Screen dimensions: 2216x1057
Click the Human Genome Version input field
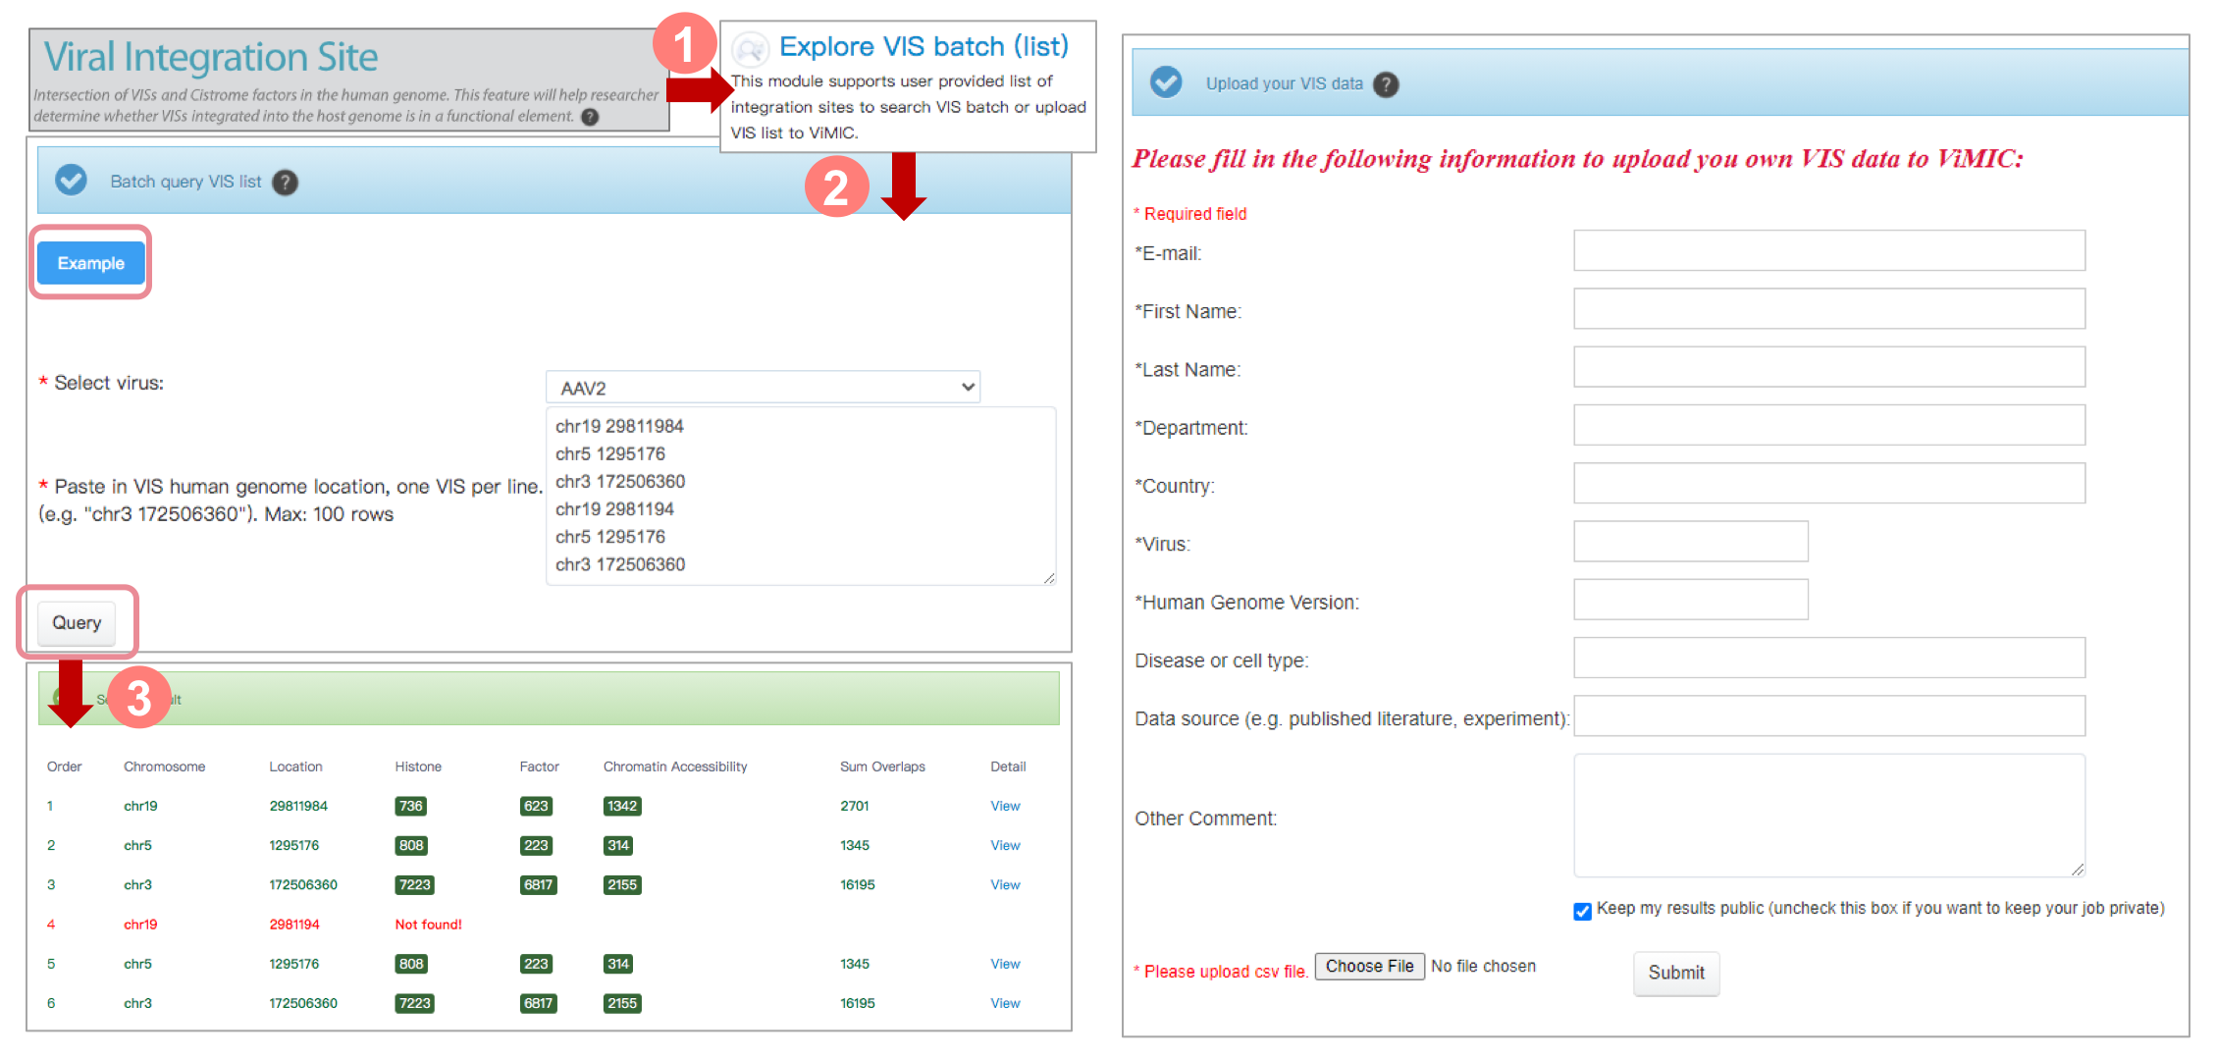(1690, 600)
